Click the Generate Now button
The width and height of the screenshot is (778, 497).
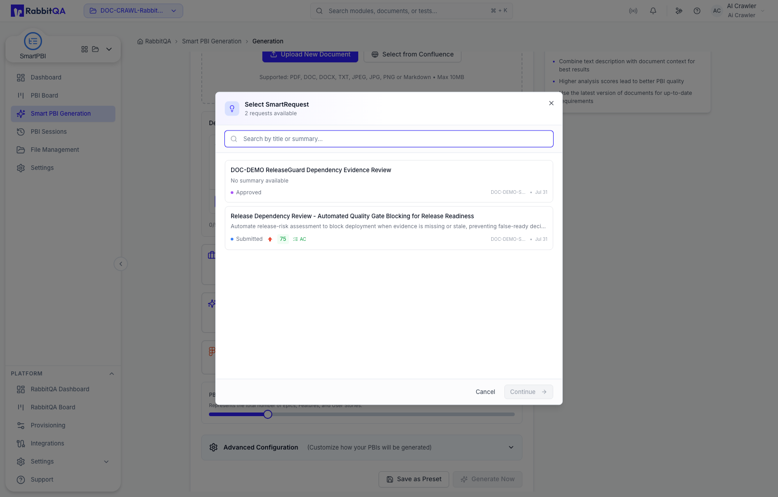pos(488,479)
